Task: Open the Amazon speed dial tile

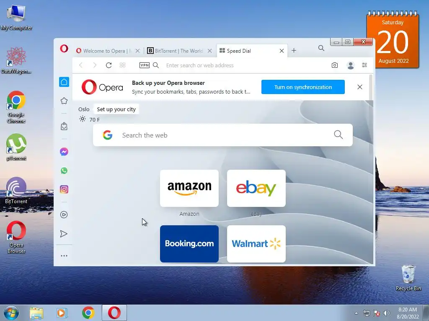Action: point(189,189)
